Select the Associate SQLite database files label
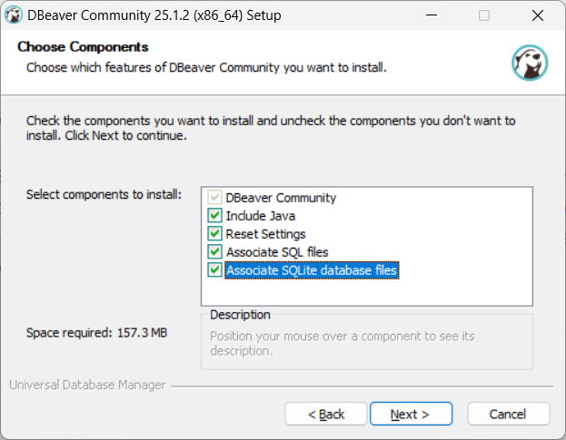This screenshot has height=440, width=566. pos(312,270)
